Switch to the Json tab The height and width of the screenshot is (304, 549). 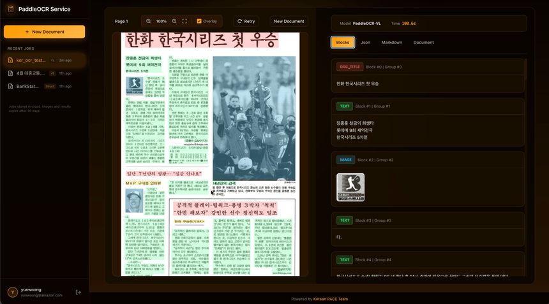[x=366, y=42]
